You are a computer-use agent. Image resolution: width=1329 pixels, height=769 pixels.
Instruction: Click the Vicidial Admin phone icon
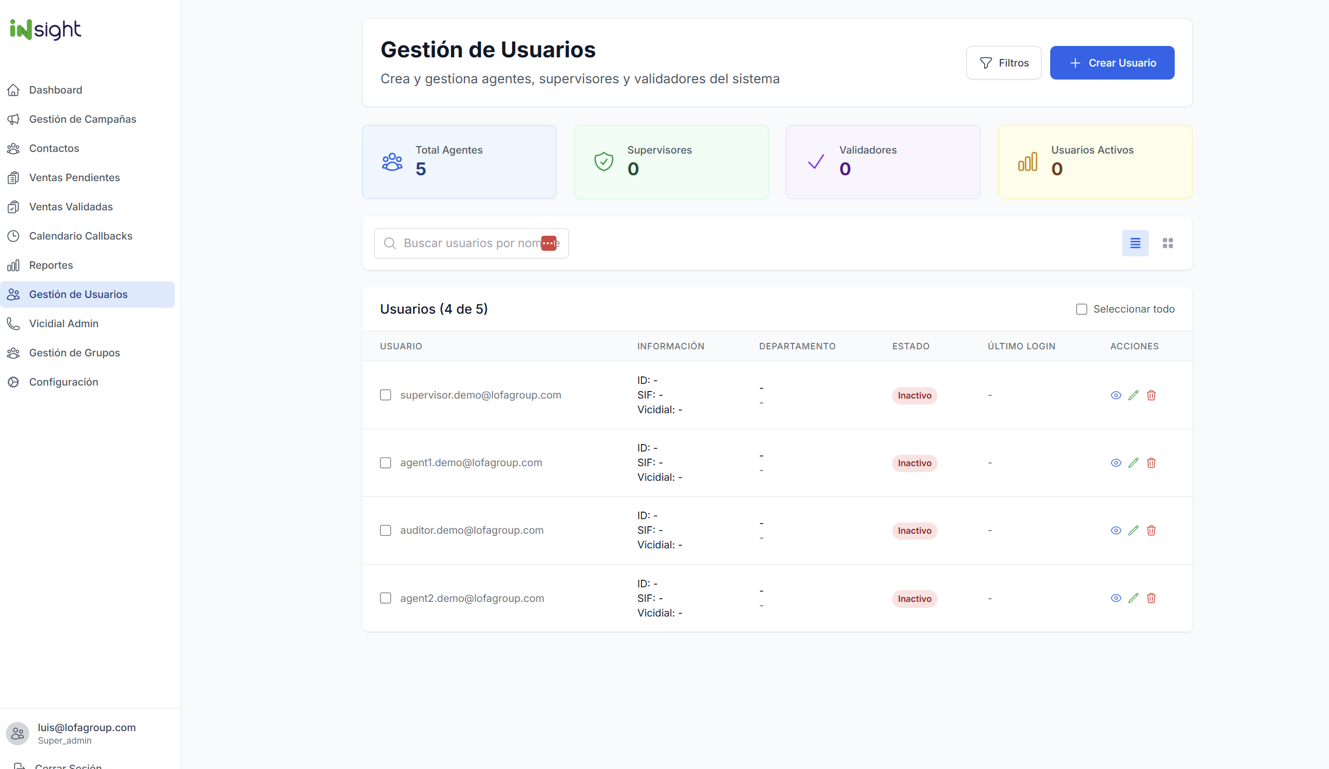pos(14,323)
